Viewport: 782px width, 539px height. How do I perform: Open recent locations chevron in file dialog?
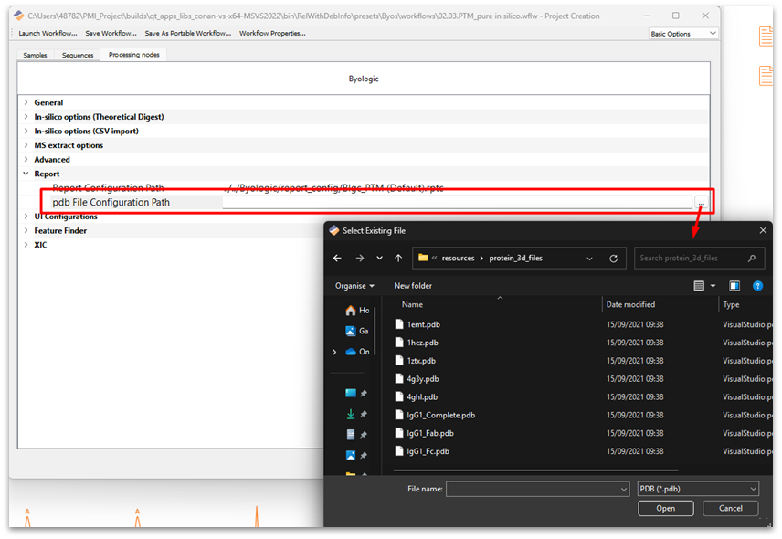click(x=379, y=258)
